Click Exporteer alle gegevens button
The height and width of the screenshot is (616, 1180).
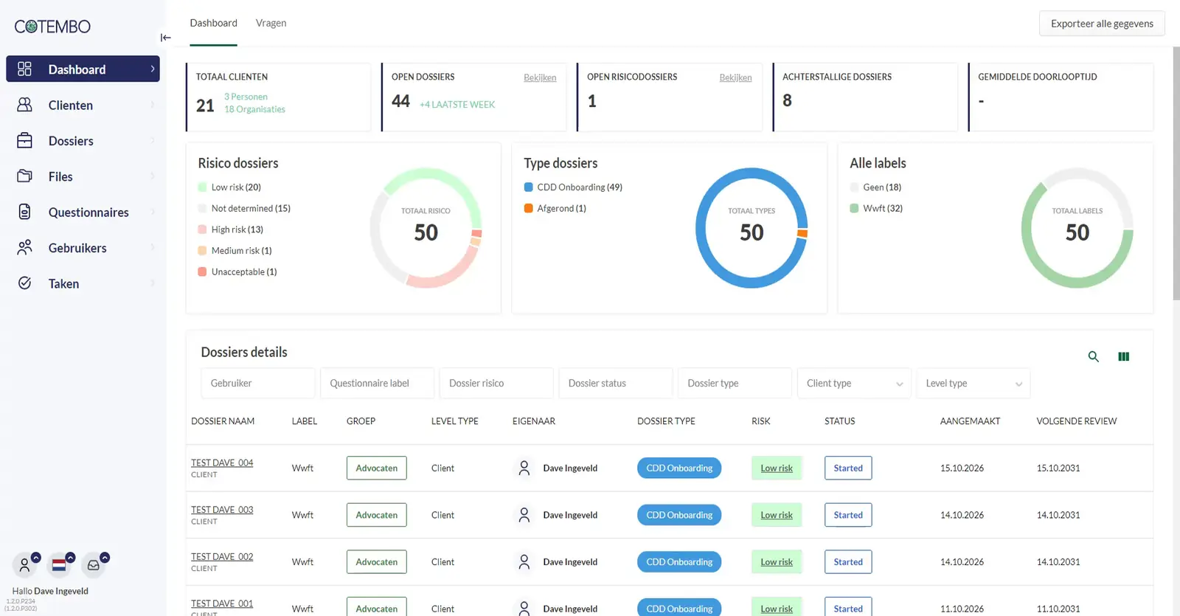pos(1102,24)
